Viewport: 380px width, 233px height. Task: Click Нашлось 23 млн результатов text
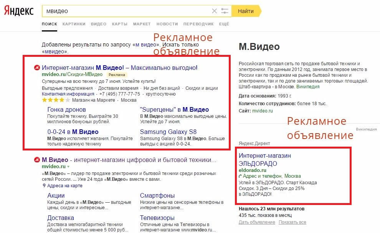tap(271, 209)
